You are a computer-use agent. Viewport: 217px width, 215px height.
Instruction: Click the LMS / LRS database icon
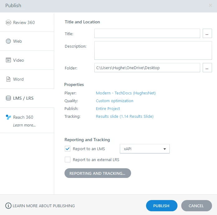8,98
